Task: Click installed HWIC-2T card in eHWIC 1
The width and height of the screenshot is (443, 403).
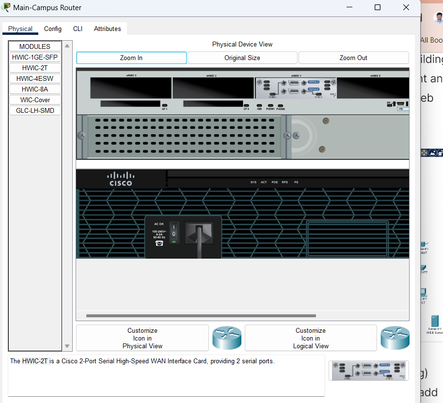Action: (296, 88)
